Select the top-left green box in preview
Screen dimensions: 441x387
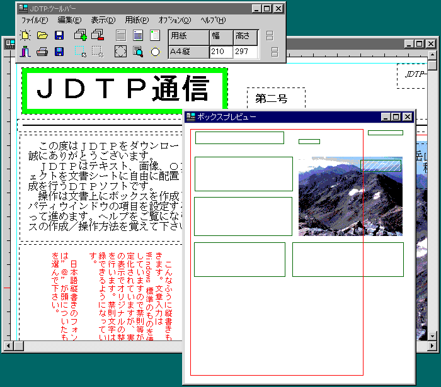(239, 138)
